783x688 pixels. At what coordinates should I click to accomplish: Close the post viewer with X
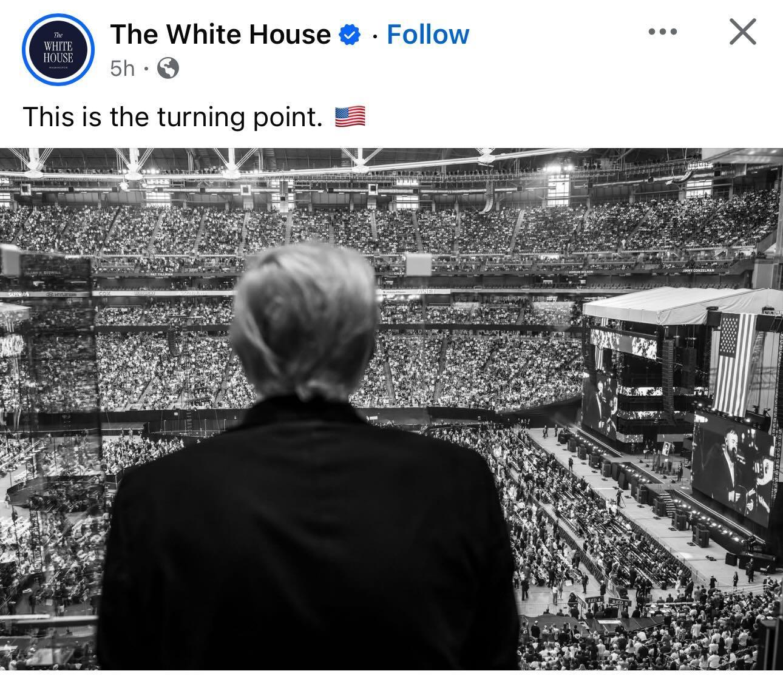point(742,32)
